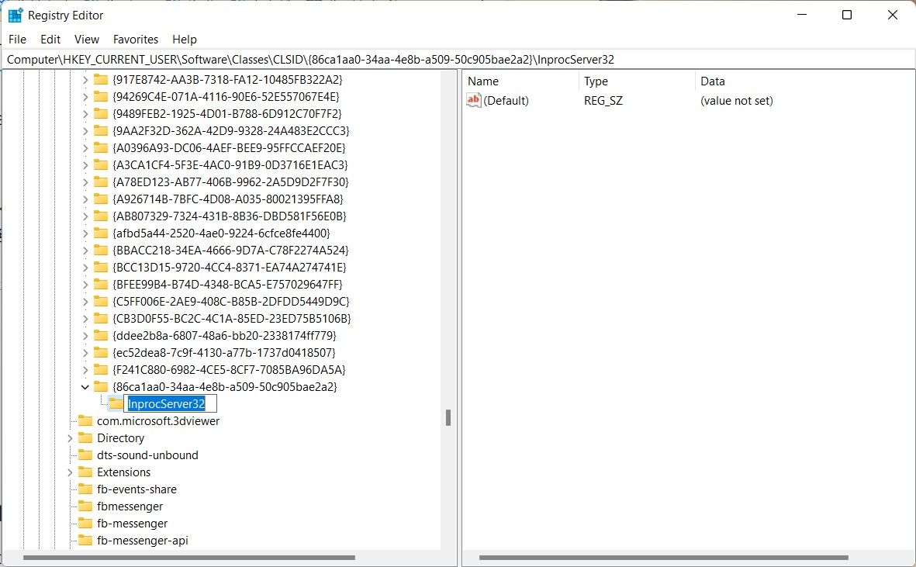Select the folder icon for fb-messenger-api

[x=85, y=540]
